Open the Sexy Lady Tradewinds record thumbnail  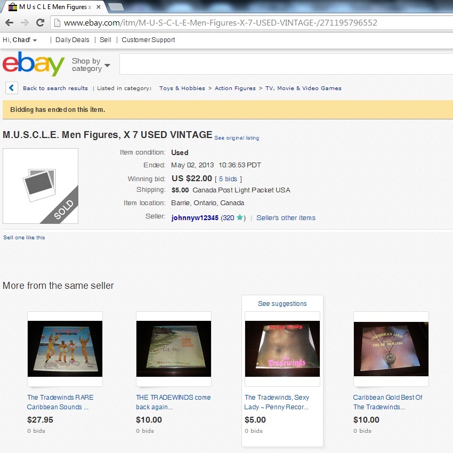(x=282, y=349)
